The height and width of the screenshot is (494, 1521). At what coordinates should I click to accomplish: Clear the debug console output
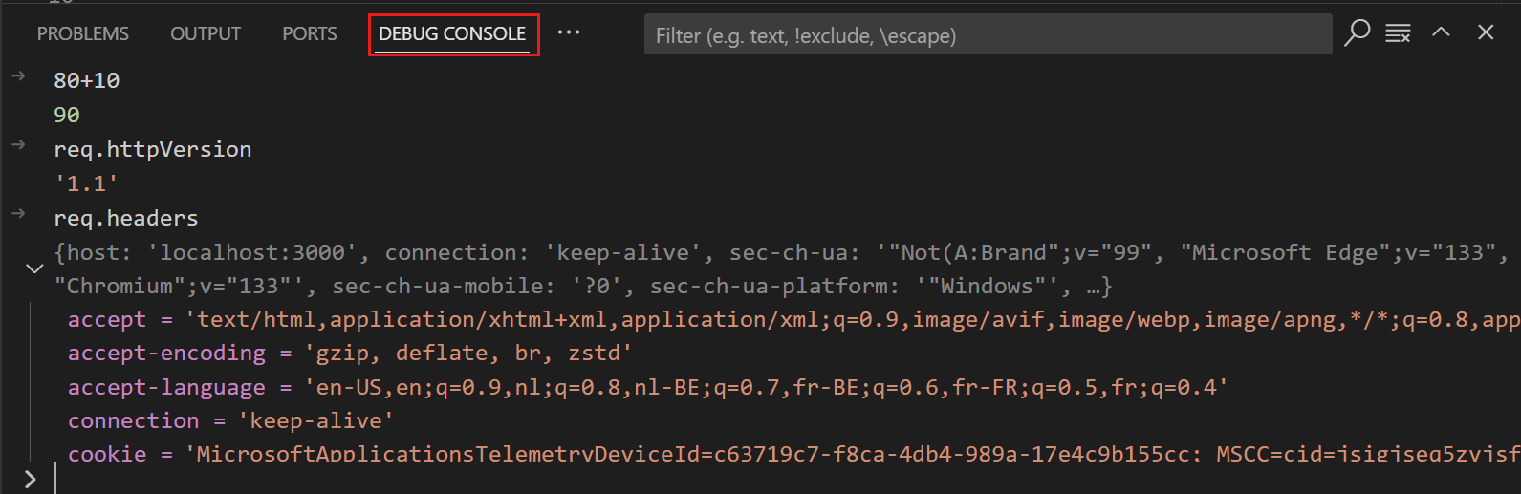pyautogui.click(x=1398, y=33)
